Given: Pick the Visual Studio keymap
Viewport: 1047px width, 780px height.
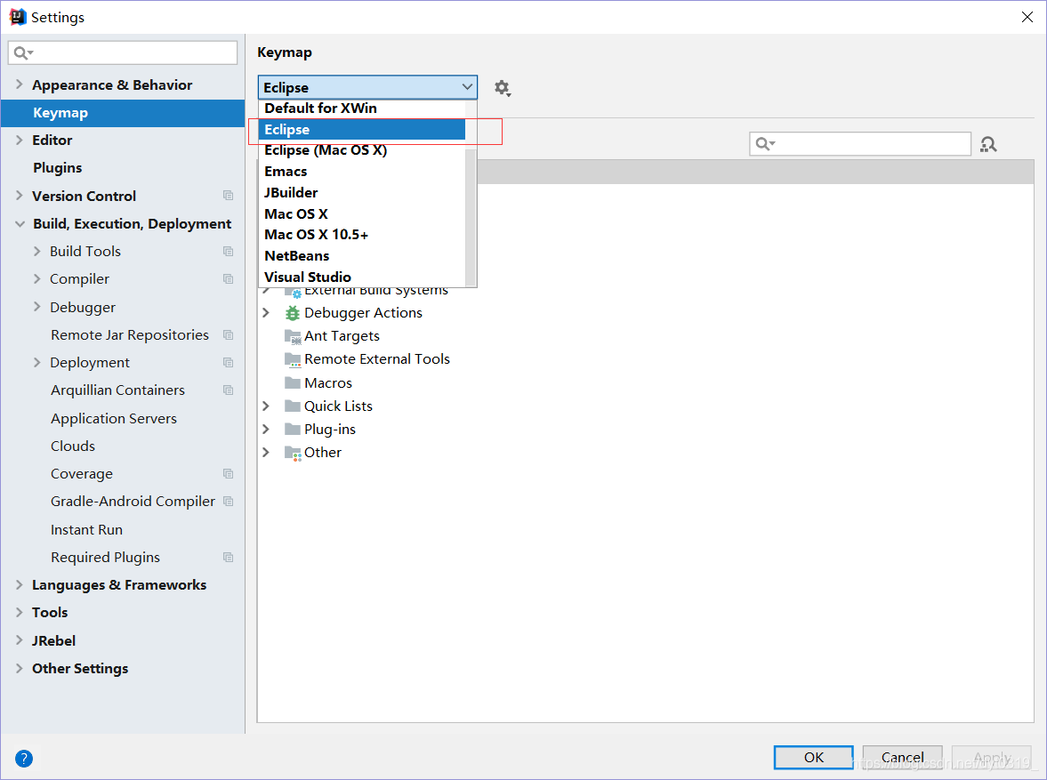Looking at the screenshot, I should [361, 277].
